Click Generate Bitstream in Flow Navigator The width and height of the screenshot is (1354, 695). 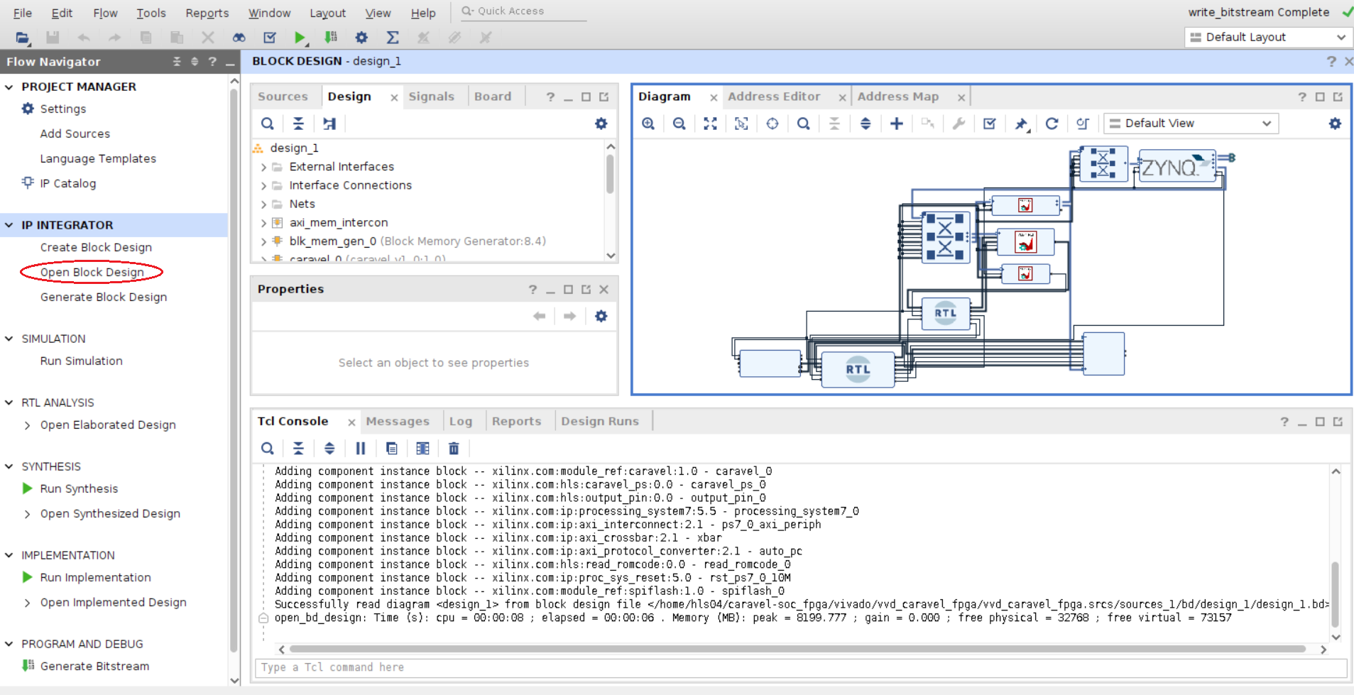click(95, 666)
